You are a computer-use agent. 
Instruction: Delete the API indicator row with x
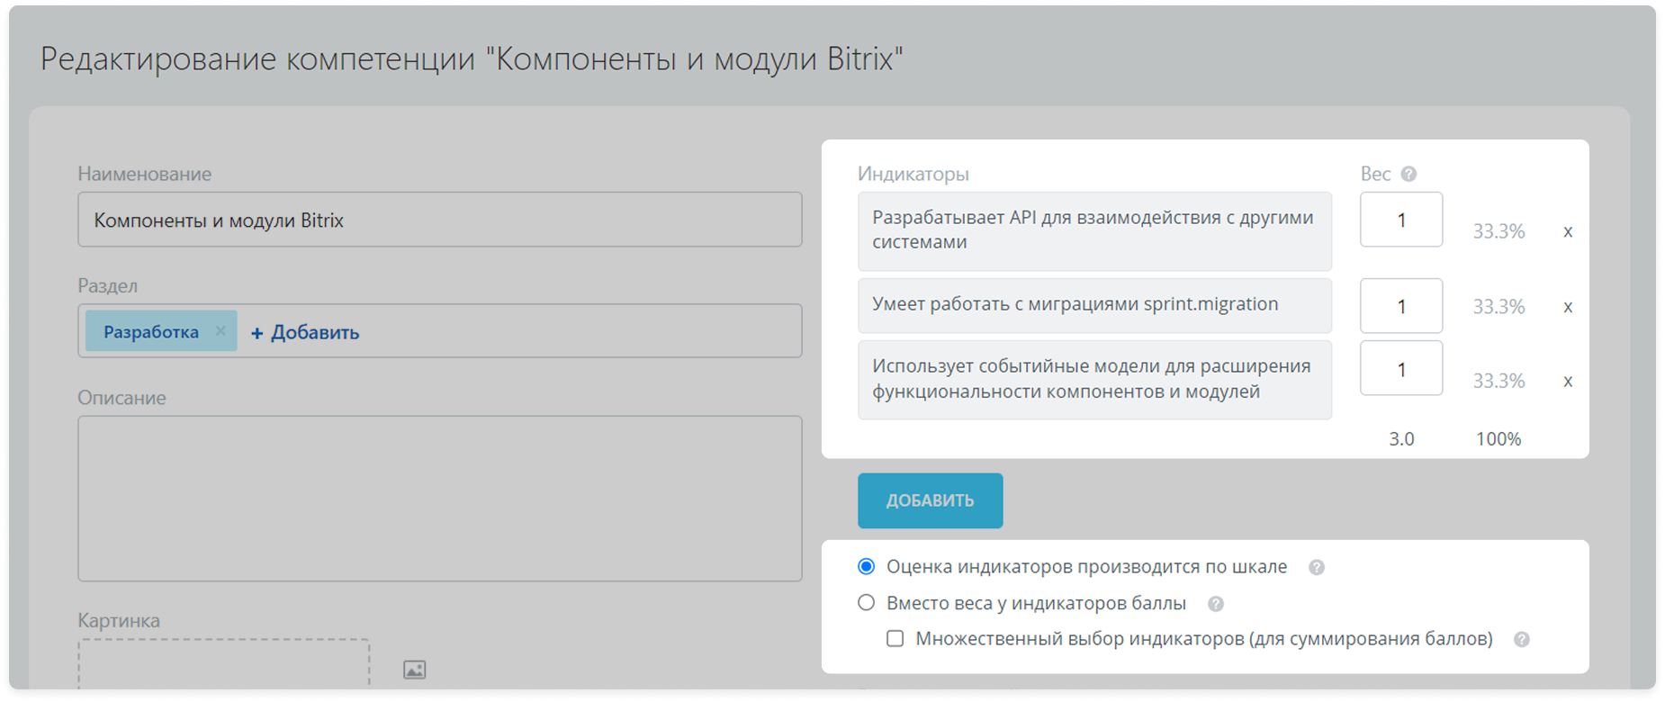click(1568, 232)
